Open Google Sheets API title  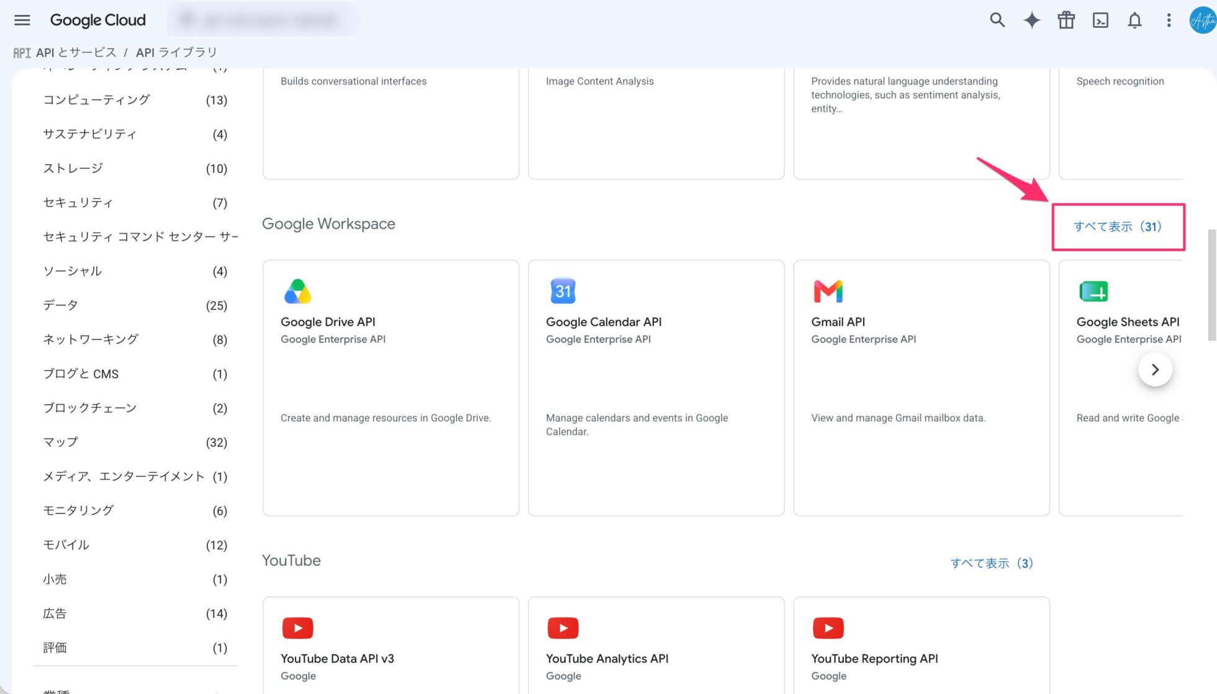pos(1128,322)
